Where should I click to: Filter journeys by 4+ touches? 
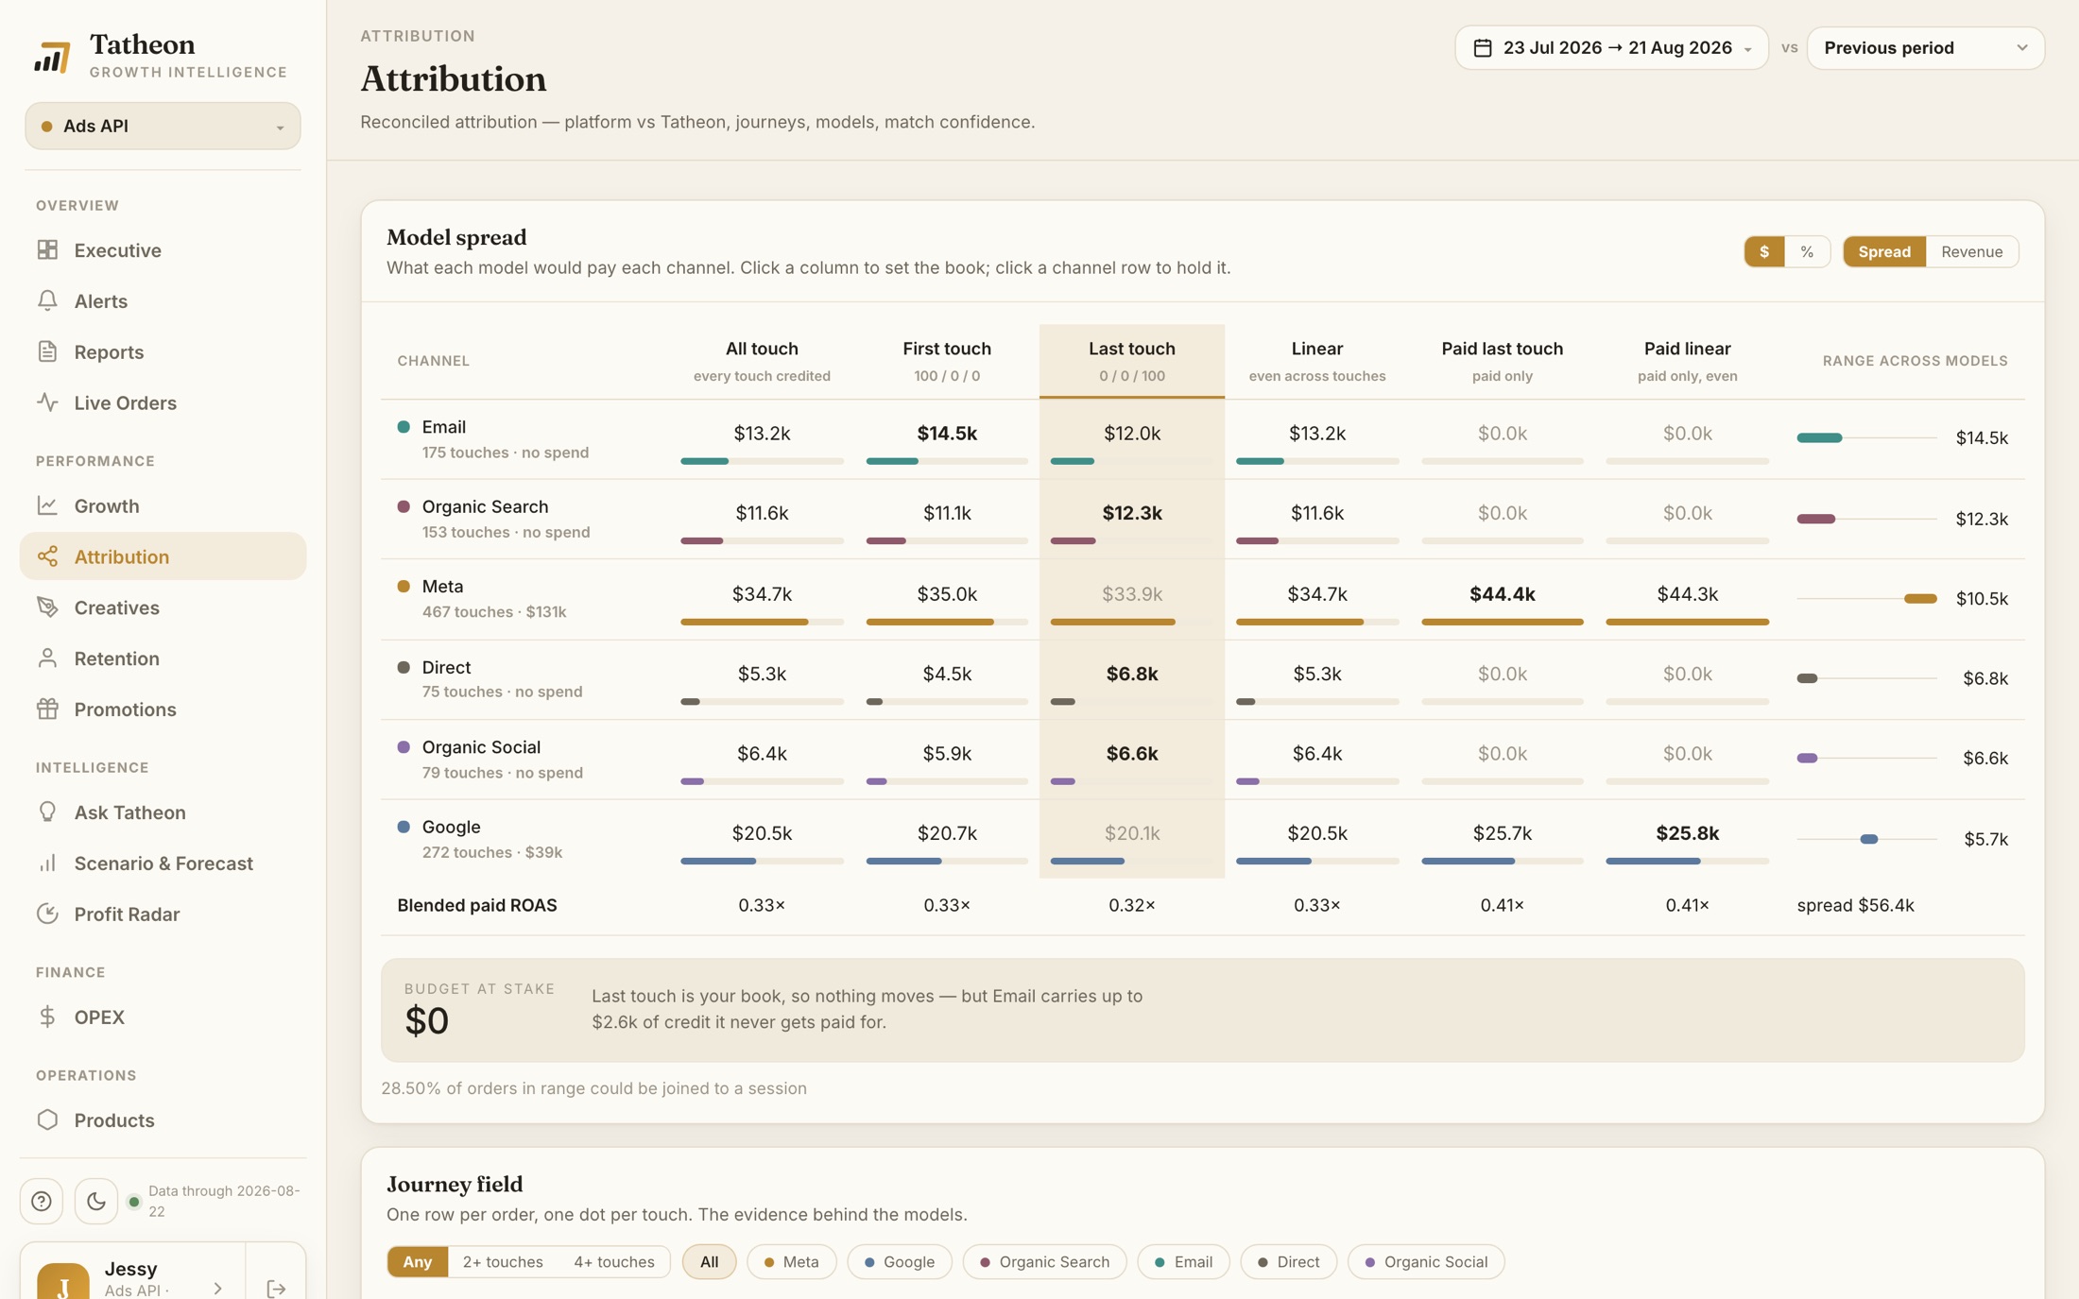613,1261
